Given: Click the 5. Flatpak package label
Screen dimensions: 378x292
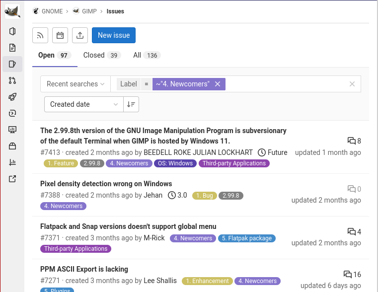Looking at the screenshot, I should coord(246,238).
